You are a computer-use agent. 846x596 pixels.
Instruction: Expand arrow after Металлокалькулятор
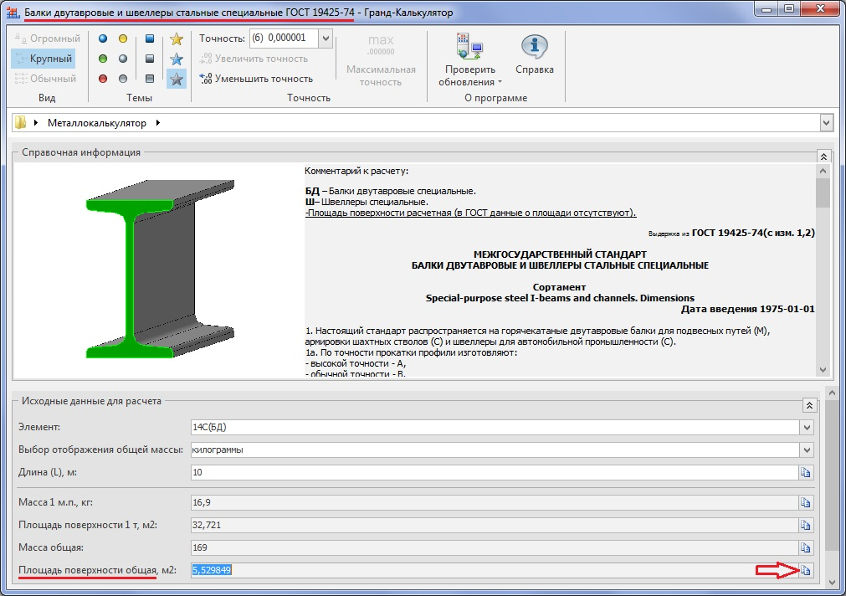coord(157,122)
